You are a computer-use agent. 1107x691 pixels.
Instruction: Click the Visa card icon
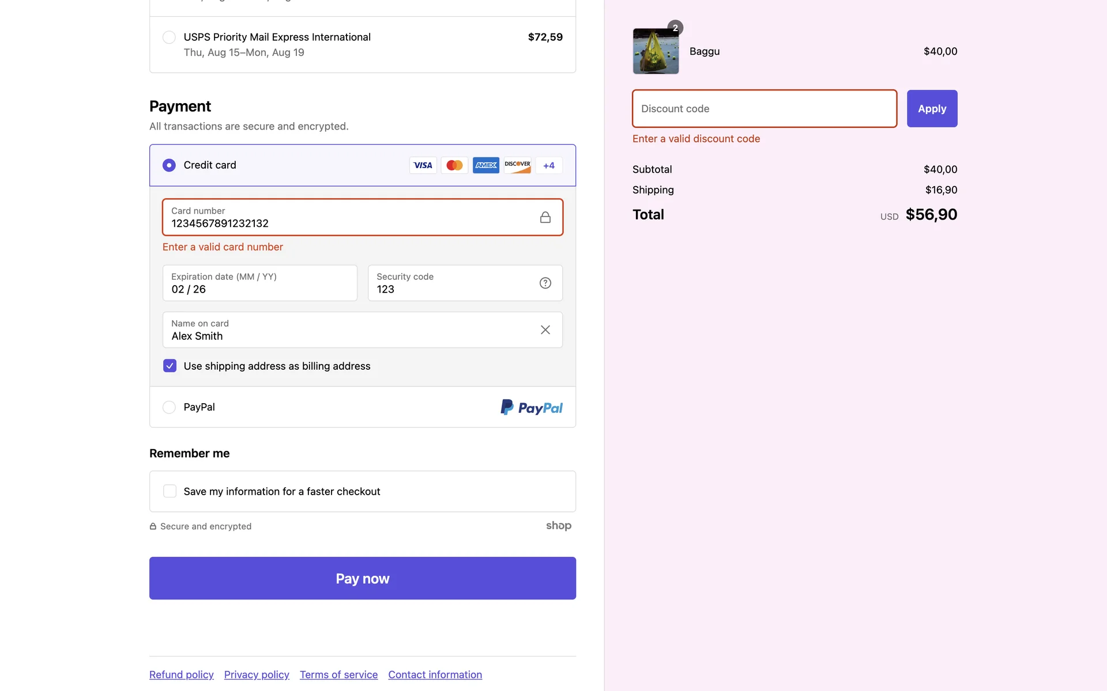[x=423, y=165]
